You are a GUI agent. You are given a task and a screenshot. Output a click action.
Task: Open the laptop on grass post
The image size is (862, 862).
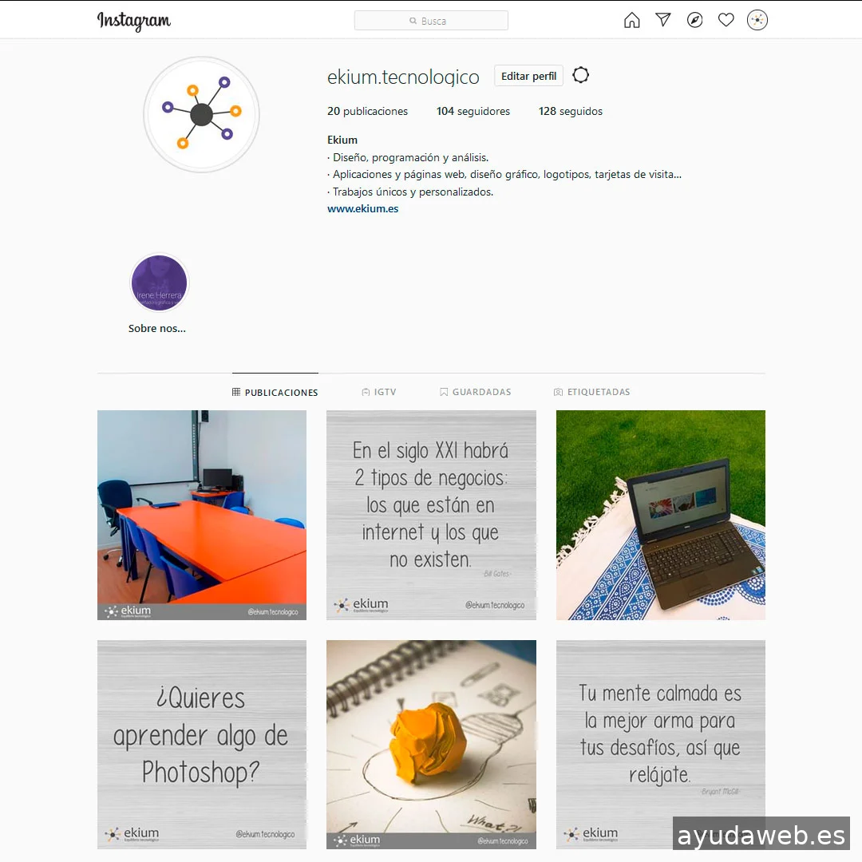pos(661,515)
